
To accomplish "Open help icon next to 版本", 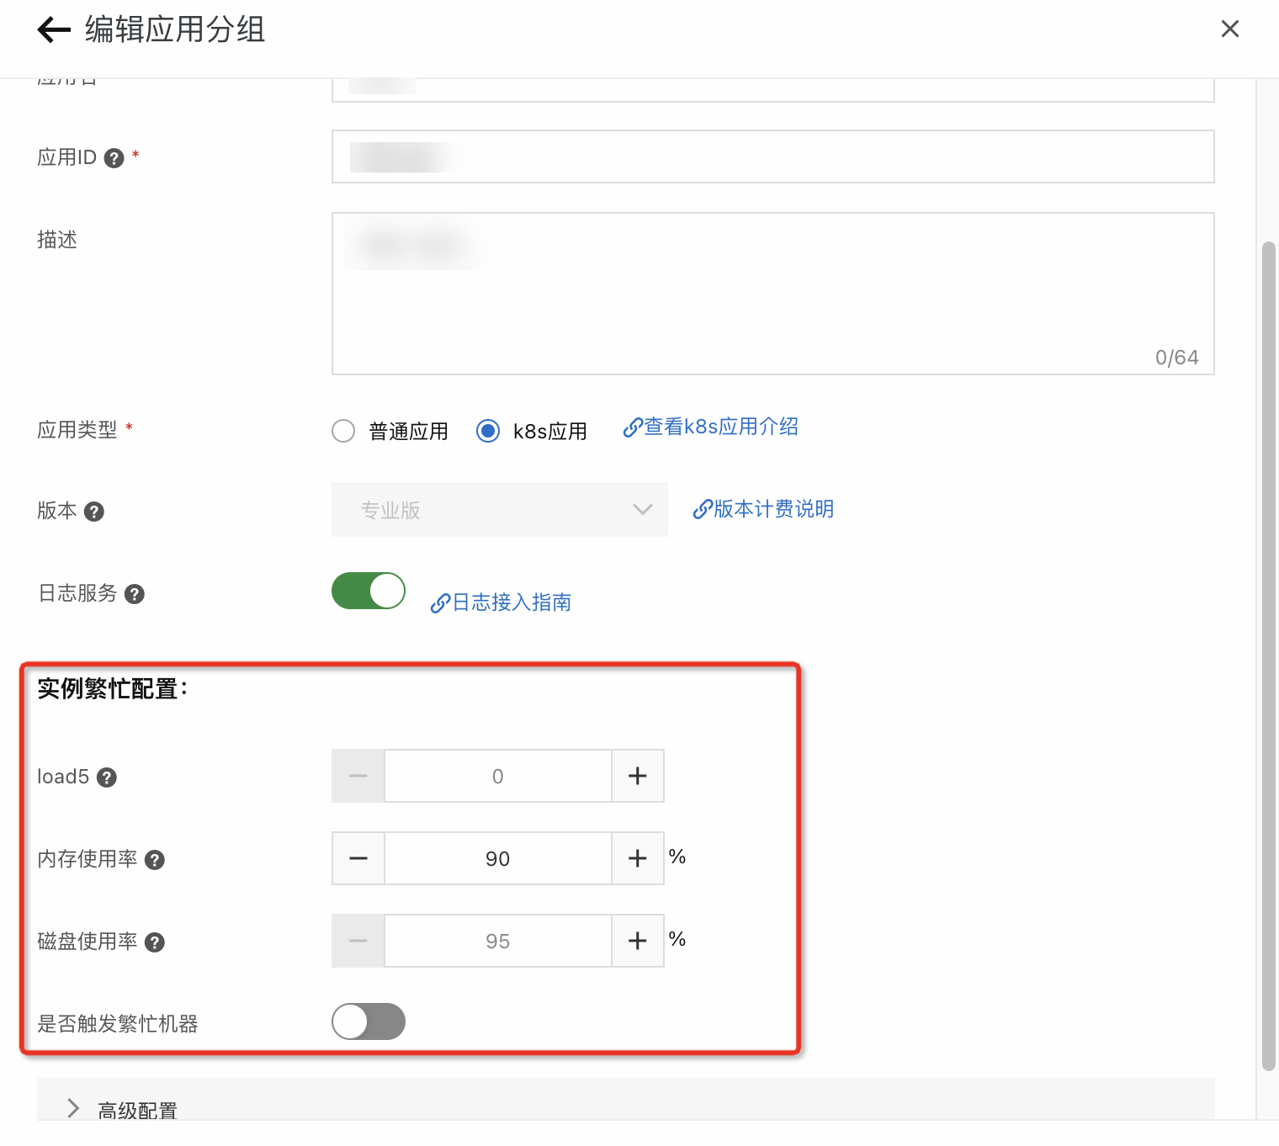I will 94,512.
